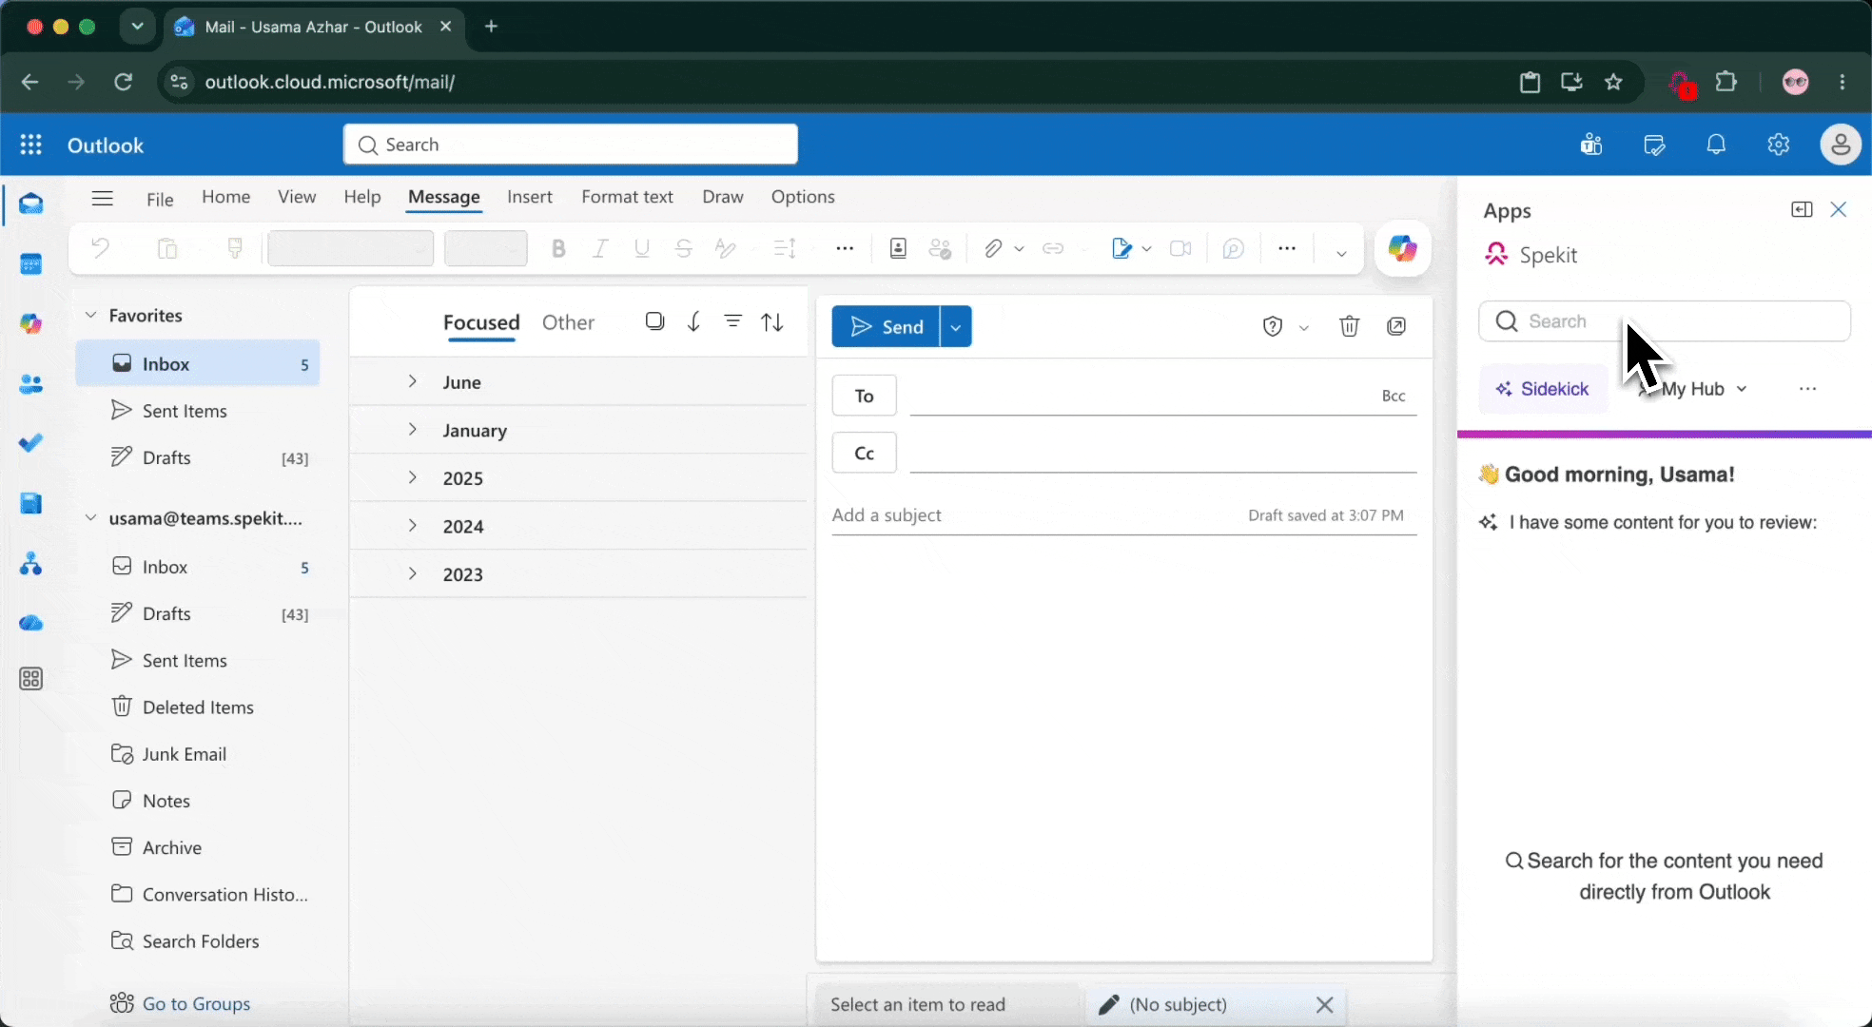Open account profile avatar
The height and width of the screenshot is (1027, 1872).
[1841, 145]
